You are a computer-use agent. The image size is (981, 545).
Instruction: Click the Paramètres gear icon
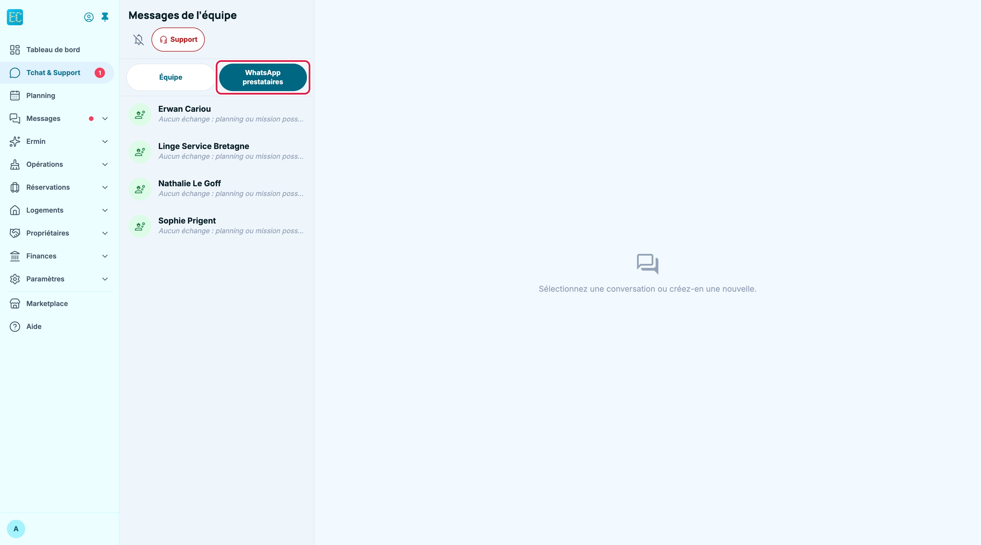pyautogui.click(x=15, y=279)
